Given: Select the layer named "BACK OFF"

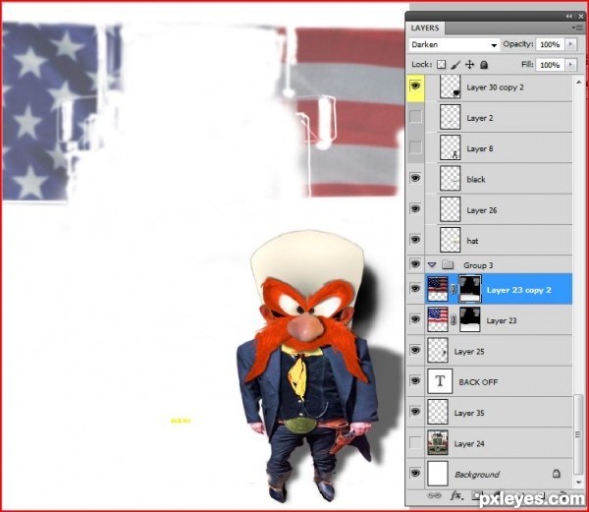Looking at the screenshot, I should coord(478,382).
